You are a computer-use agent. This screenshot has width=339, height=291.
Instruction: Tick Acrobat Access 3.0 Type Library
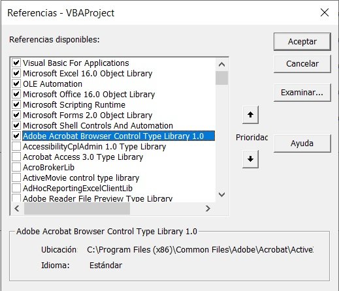[x=16, y=157]
